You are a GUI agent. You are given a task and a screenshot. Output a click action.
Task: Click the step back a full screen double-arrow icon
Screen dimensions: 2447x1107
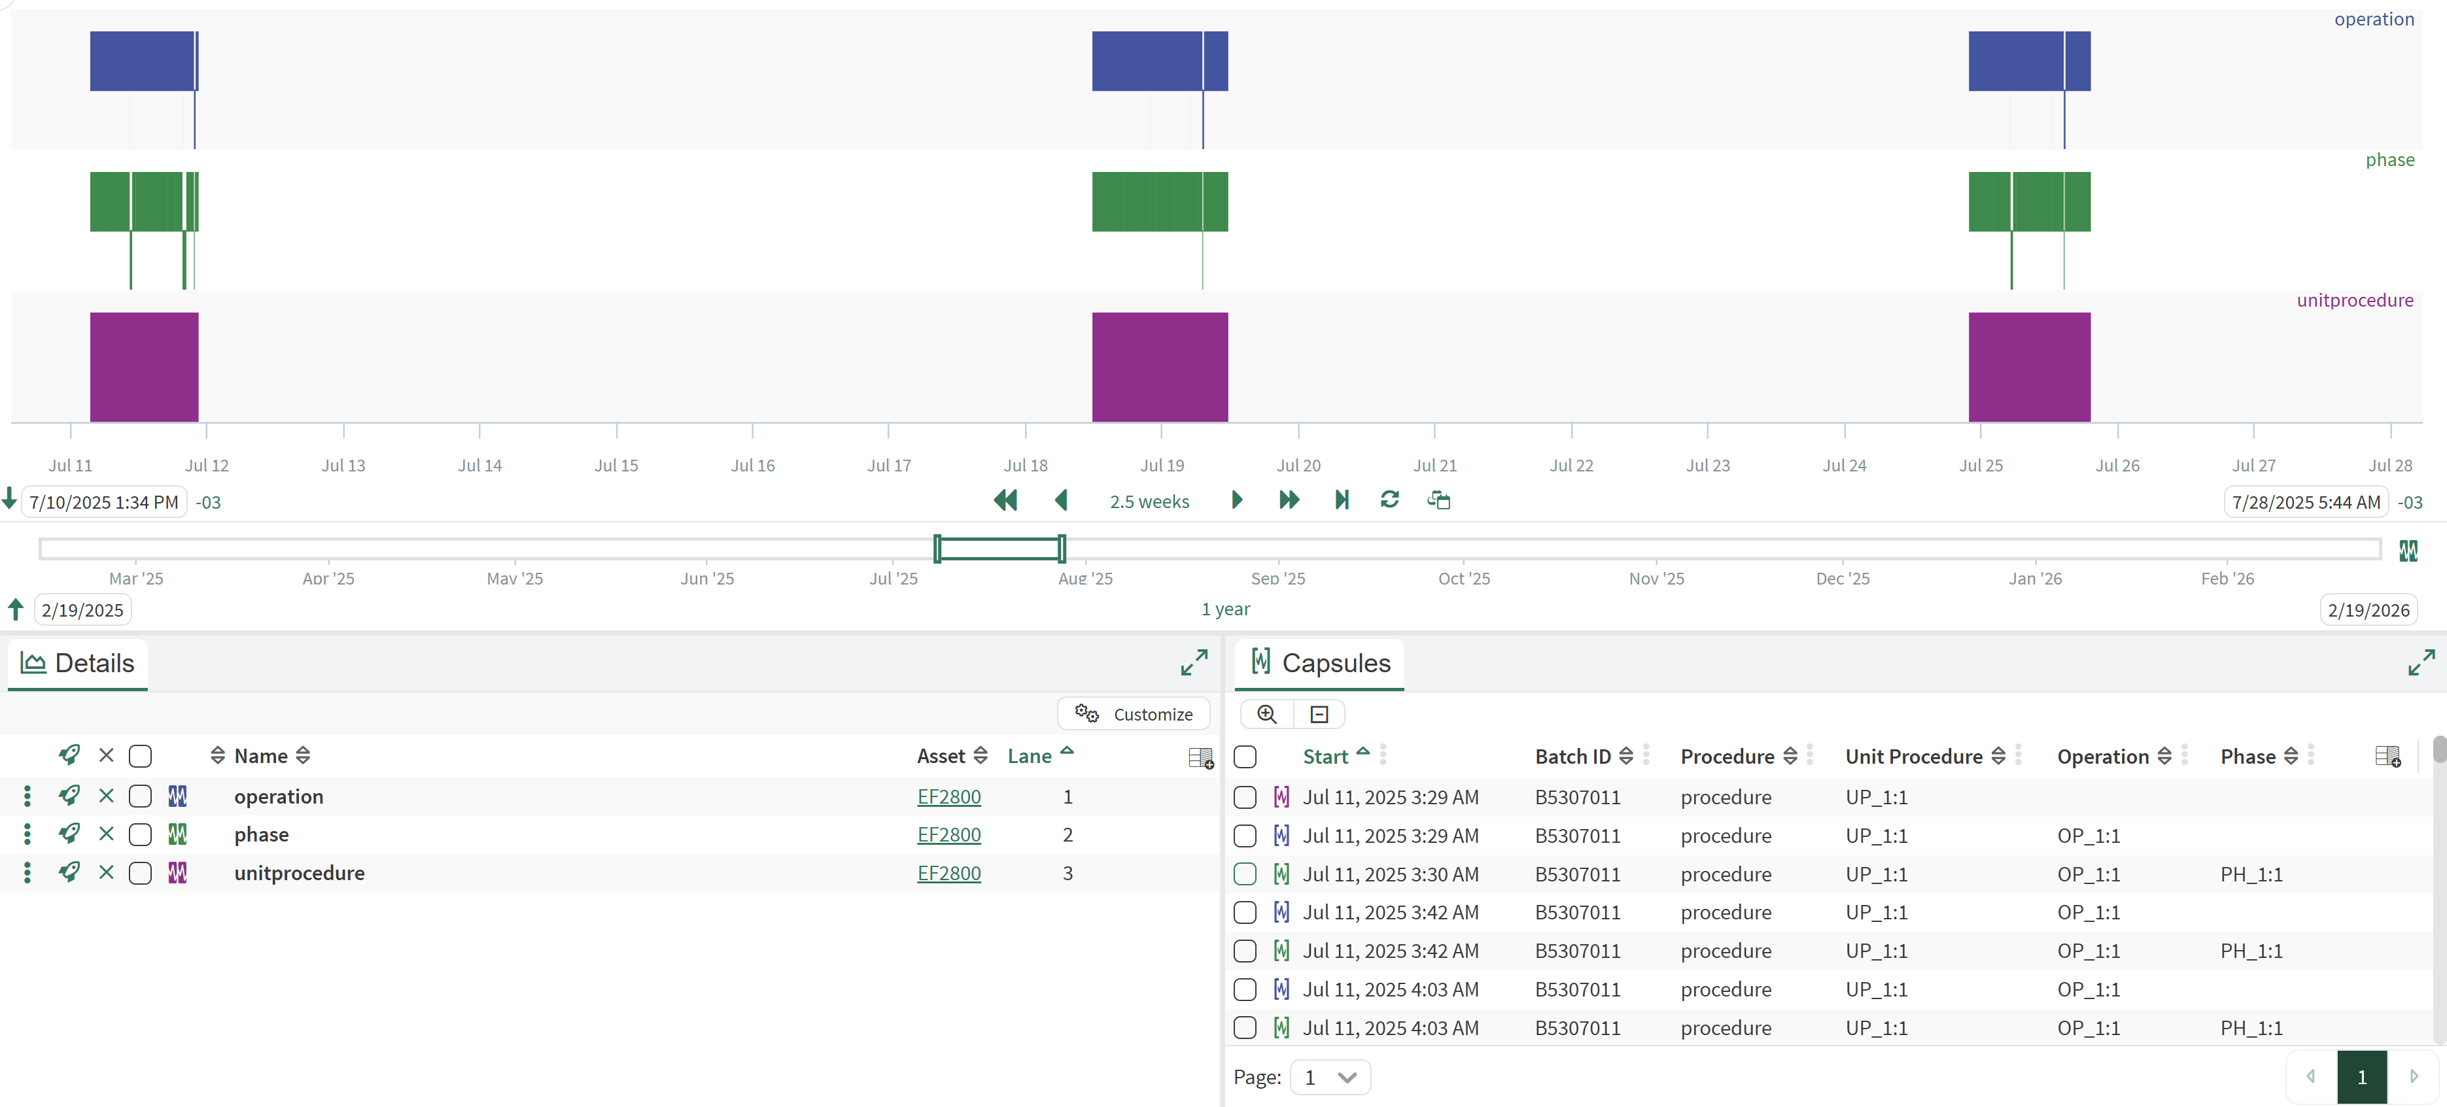1005,500
